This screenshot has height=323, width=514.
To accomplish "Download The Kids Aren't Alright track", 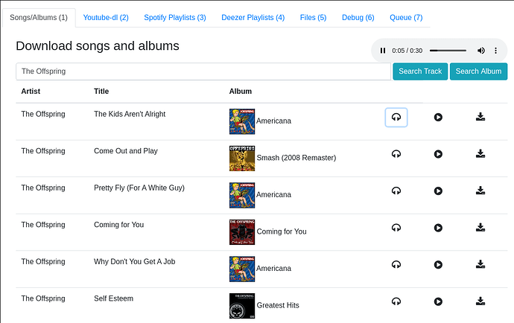I will click(480, 117).
